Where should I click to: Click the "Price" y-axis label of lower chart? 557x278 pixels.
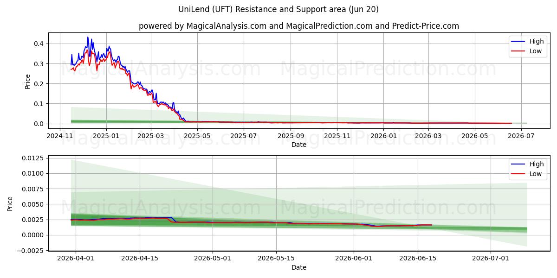coord(11,204)
